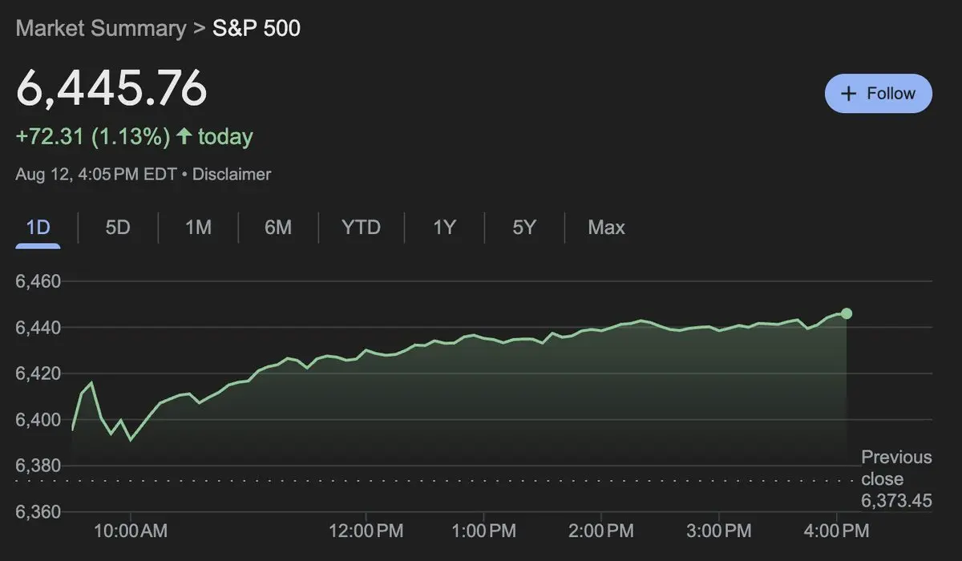The width and height of the screenshot is (962, 561).
Task: Click chart line above 12:00 PM
Action: tap(366, 350)
